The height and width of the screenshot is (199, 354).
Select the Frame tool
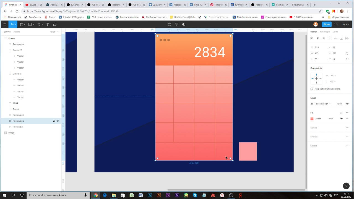click(21, 24)
